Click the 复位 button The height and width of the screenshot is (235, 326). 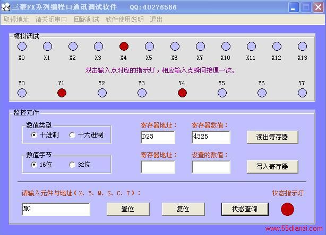[183, 209]
